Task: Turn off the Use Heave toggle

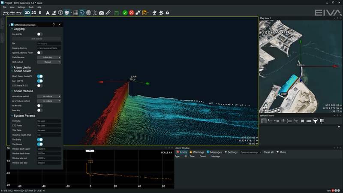Action: click(39, 144)
